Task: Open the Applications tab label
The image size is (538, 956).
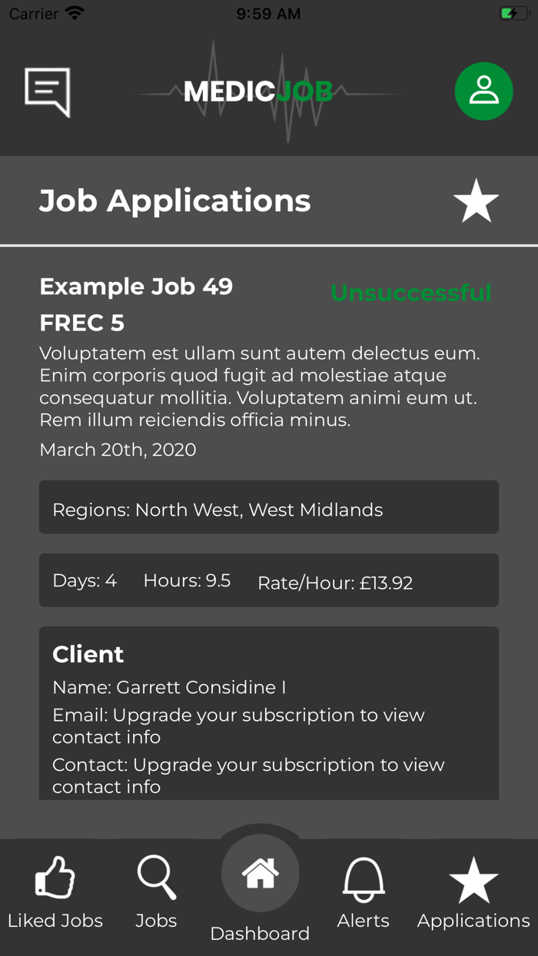Action: (x=473, y=920)
